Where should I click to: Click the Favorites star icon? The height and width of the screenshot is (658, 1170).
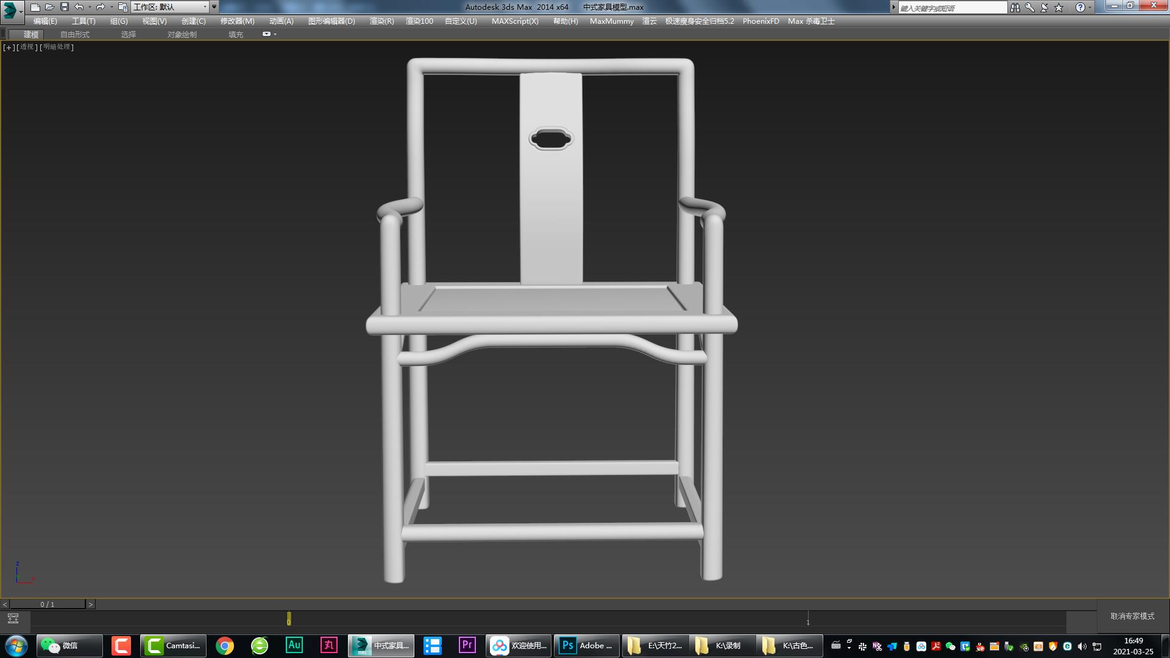pyautogui.click(x=1059, y=7)
